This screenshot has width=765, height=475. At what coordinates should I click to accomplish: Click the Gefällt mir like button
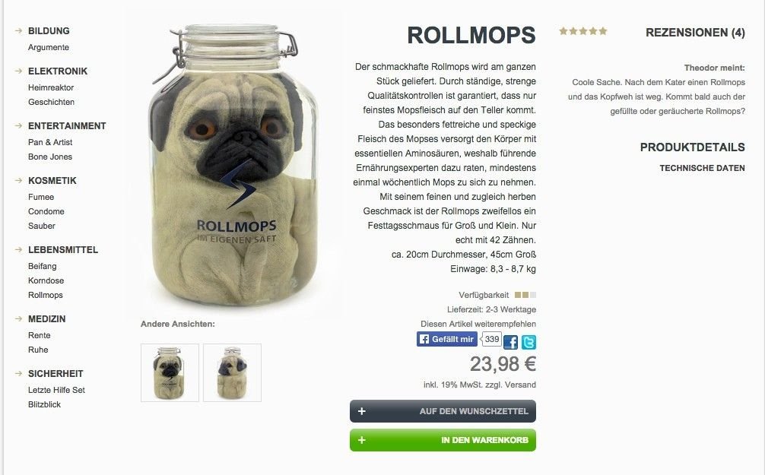(446, 339)
